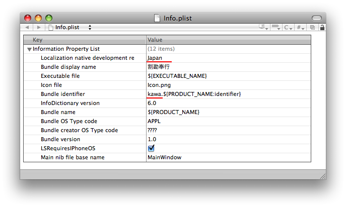This screenshot has height=207, width=346.
Task: Click the Icon.png value cell
Action: pos(228,85)
